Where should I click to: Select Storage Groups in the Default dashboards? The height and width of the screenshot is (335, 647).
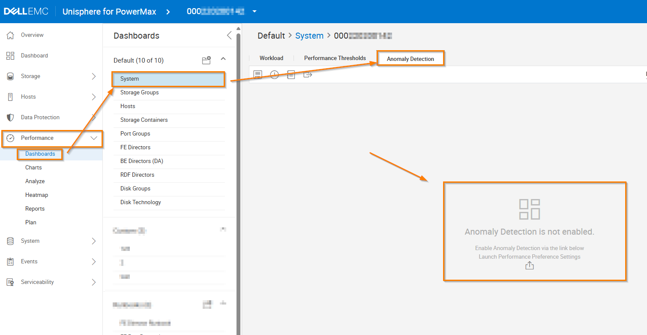139,93
